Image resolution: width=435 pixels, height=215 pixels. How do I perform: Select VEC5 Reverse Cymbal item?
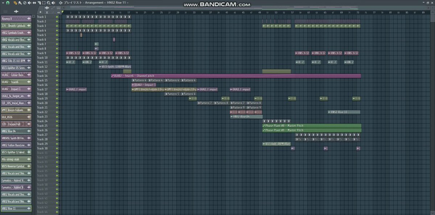pos(16,166)
